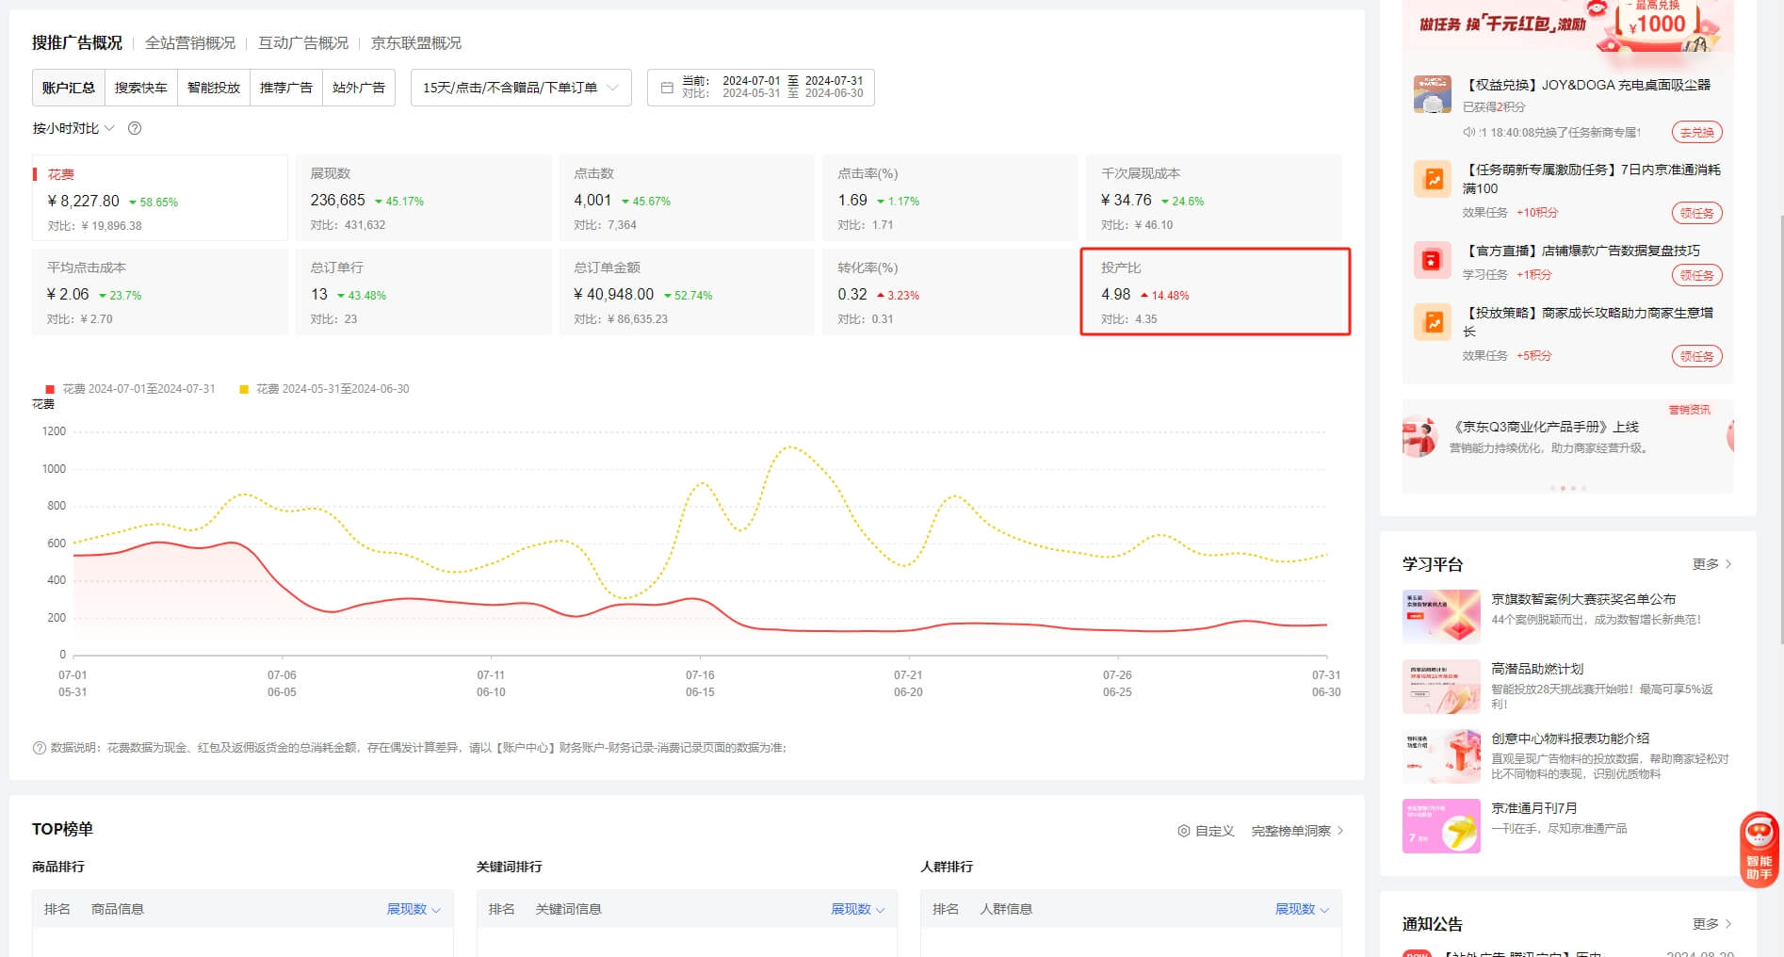Open the help question-mark icon beside 按小时对比

pyautogui.click(x=135, y=128)
